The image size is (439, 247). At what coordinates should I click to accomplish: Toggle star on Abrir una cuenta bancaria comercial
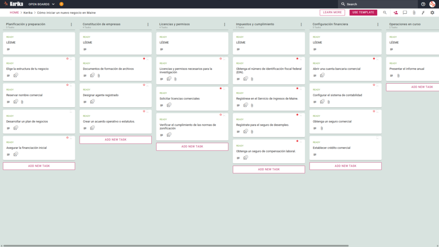point(374,58)
